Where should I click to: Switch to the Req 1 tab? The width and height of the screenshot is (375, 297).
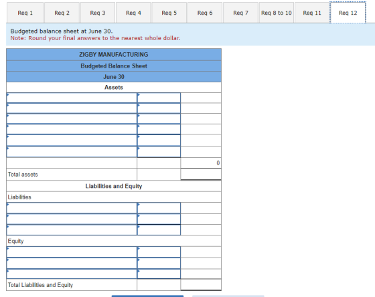click(x=25, y=13)
